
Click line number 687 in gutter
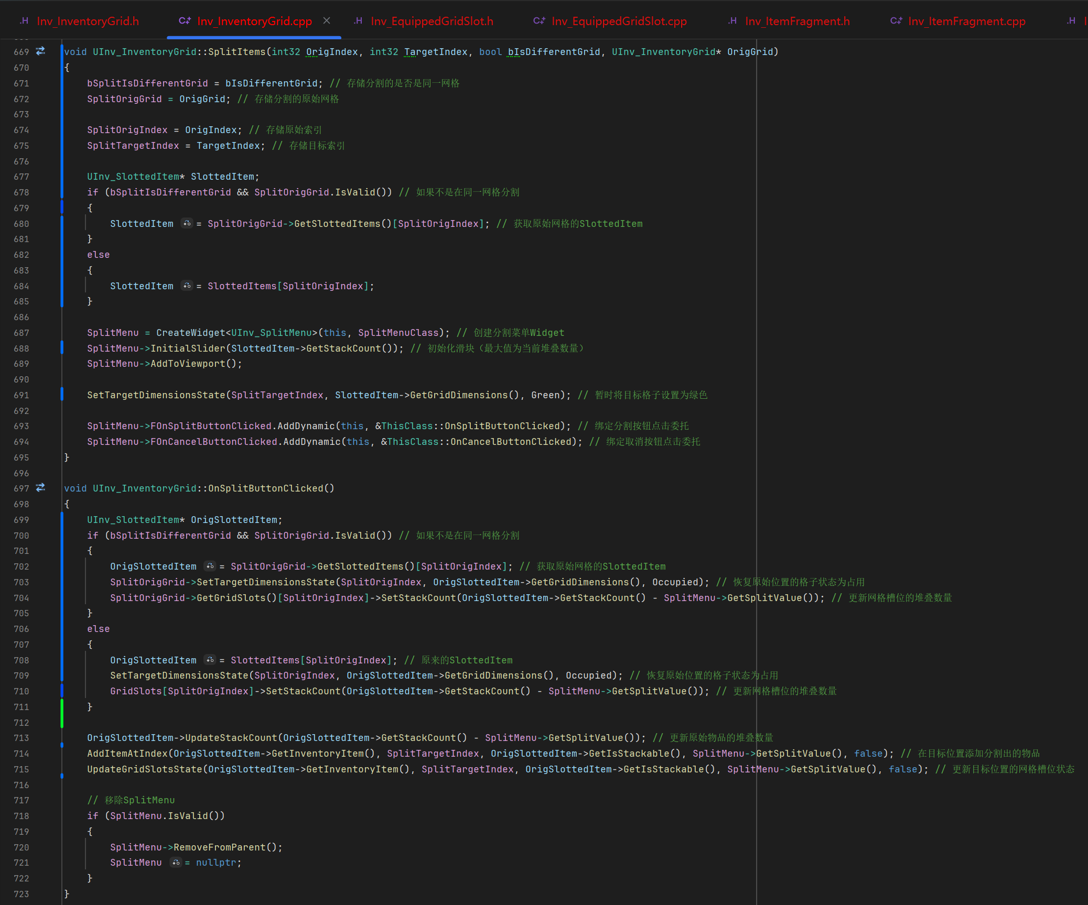(x=21, y=332)
